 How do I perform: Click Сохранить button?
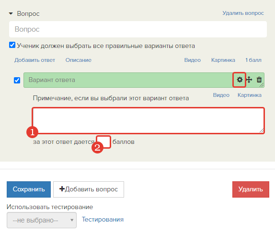[29, 189]
